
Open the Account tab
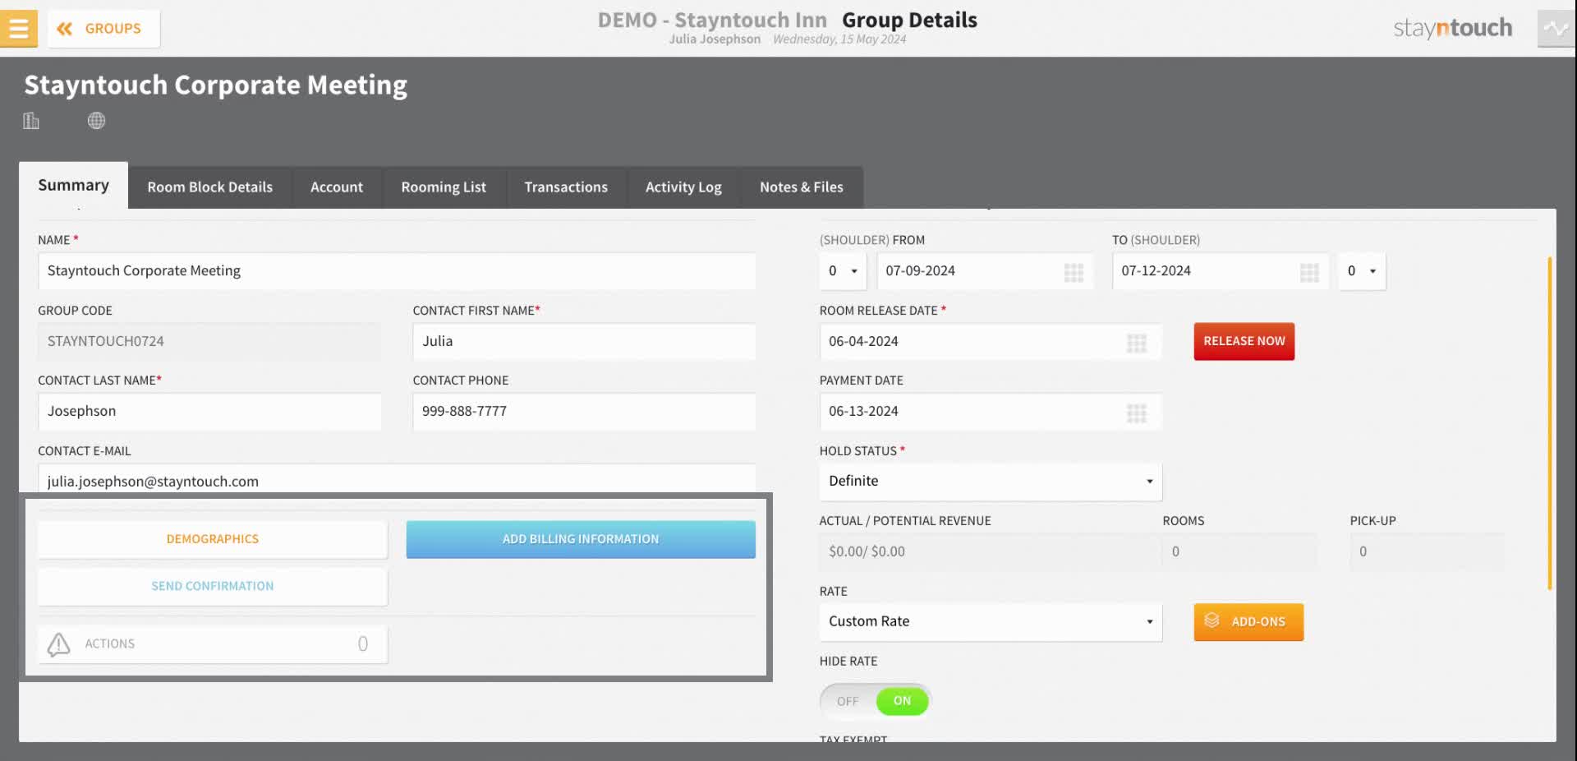pos(337,187)
